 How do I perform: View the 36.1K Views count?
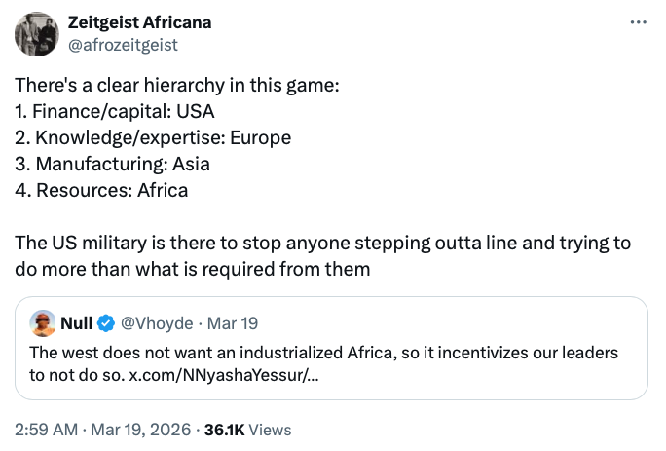point(246,429)
